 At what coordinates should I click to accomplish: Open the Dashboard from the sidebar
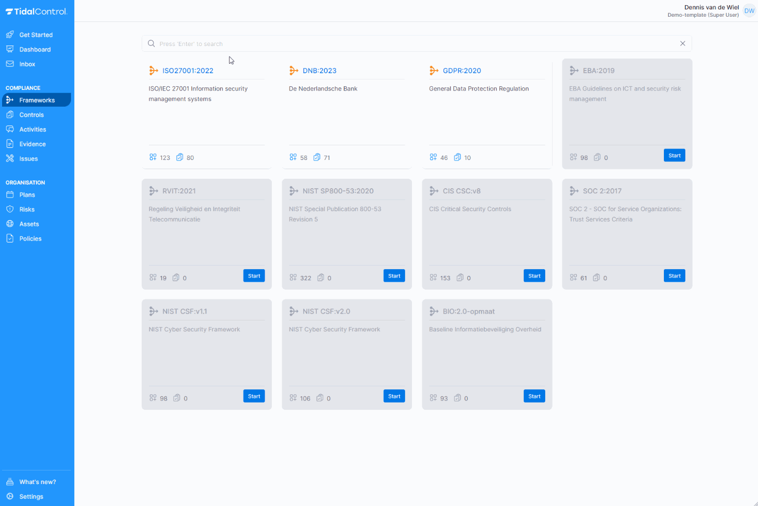click(35, 49)
